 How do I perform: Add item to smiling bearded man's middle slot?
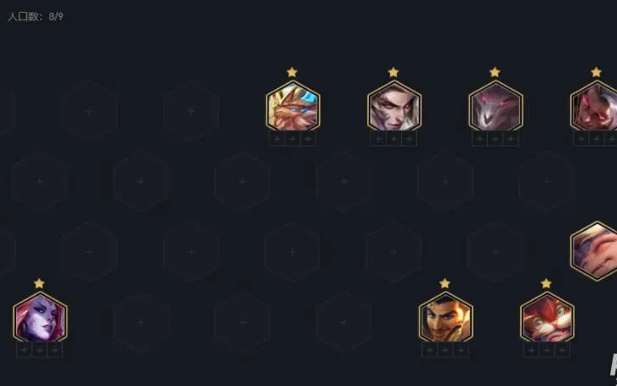point(445,350)
